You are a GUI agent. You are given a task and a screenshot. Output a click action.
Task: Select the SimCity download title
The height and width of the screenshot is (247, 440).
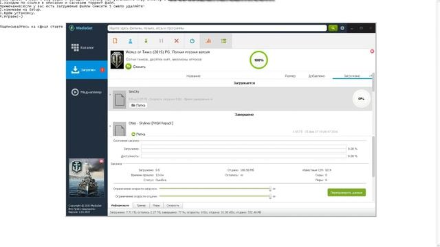point(134,92)
